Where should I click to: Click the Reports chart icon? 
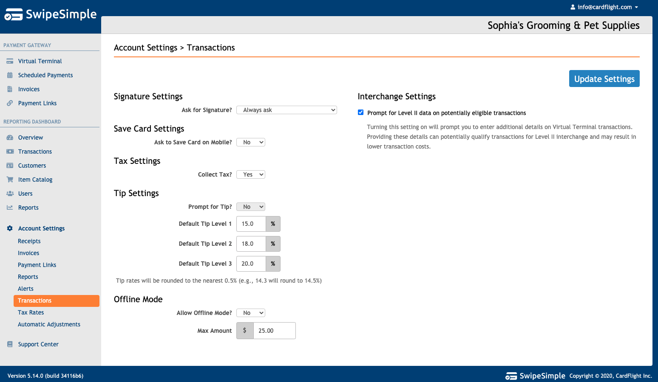[x=10, y=208]
